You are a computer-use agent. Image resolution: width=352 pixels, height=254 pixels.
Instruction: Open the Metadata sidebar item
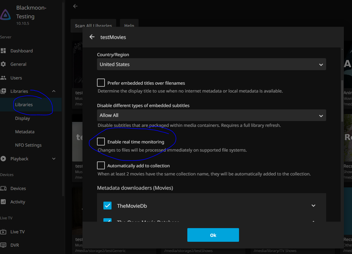pos(25,132)
